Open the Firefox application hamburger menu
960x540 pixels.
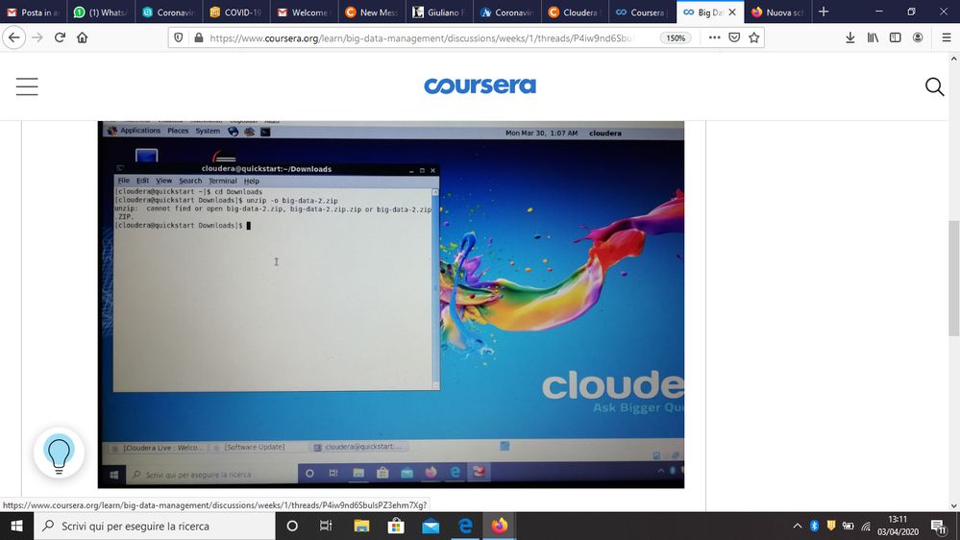click(x=946, y=37)
